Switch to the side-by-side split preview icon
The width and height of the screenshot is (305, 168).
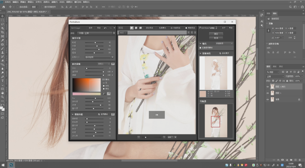[140, 28]
